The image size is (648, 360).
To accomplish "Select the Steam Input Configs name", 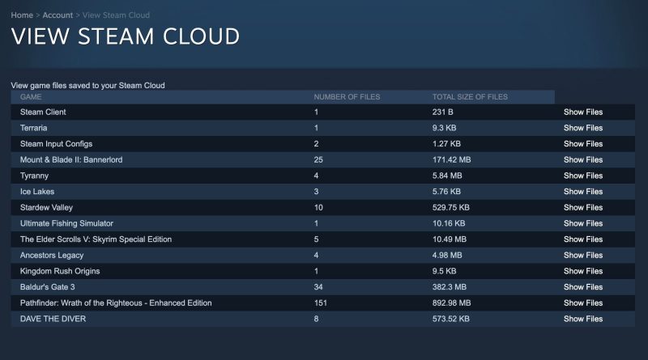I will pos(56,144).
